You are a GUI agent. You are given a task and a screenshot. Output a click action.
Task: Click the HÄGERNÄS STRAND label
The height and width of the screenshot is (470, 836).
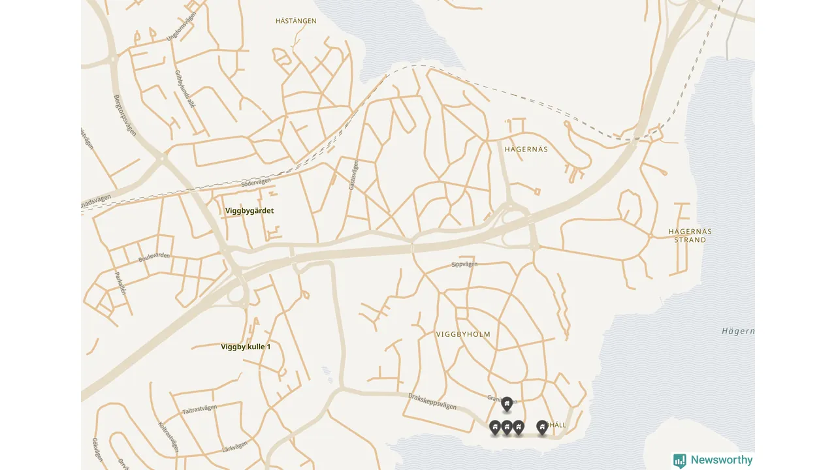[x=690, y=236]
